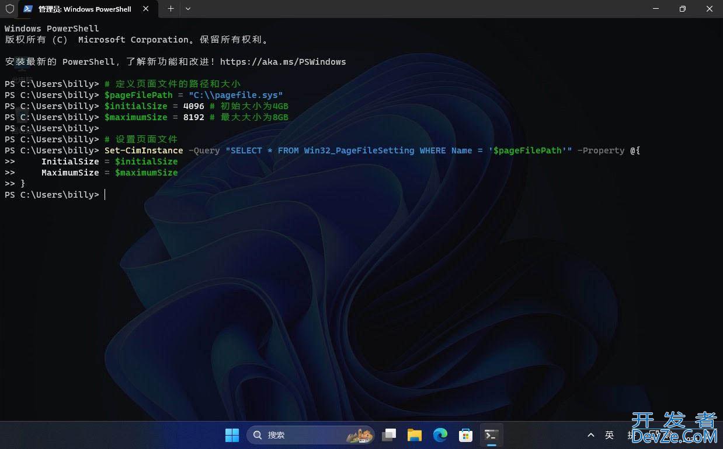Click the 8192 maximum size value

coord(193,117)
